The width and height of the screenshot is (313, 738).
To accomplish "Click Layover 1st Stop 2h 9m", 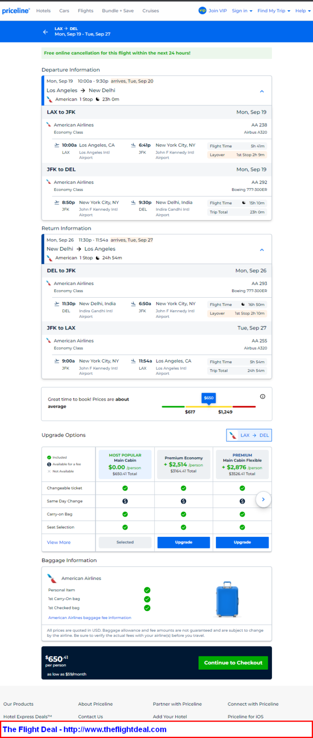I will coord(237,155).
